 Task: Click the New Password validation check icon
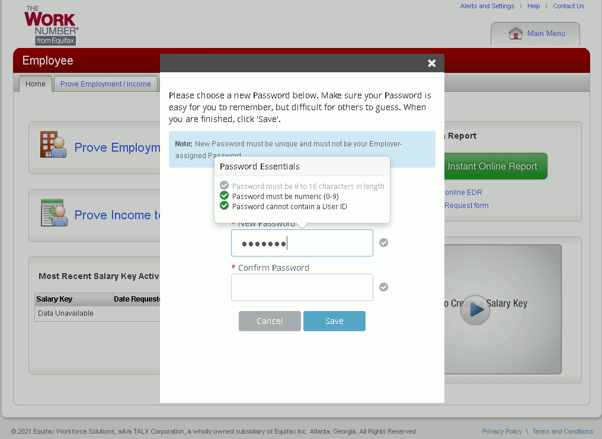click(384, 243)
